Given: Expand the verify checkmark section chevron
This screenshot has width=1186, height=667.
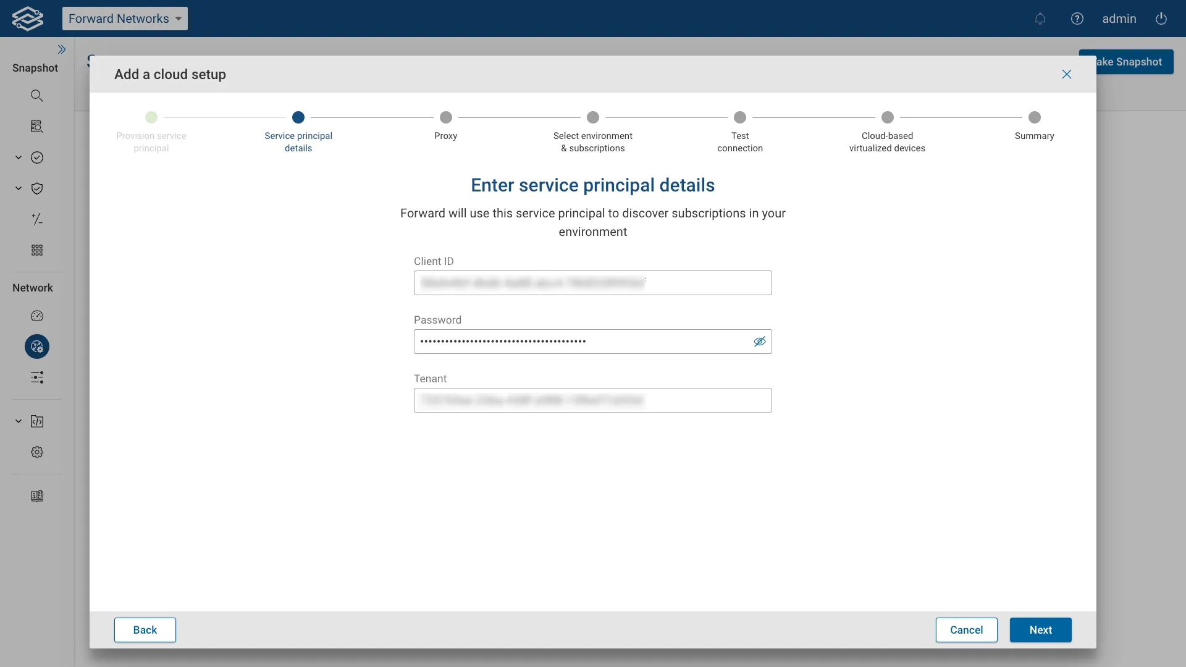Looking at the screenshot, I should 19,157.
